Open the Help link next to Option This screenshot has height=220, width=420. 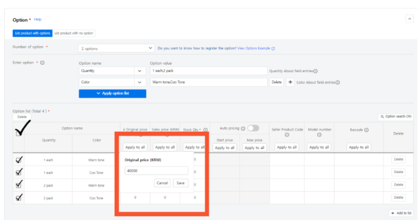38,19
